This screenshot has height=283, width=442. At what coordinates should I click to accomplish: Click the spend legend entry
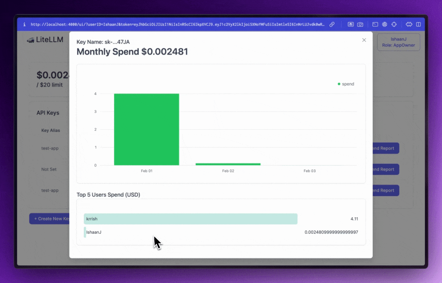coord(346,84)
